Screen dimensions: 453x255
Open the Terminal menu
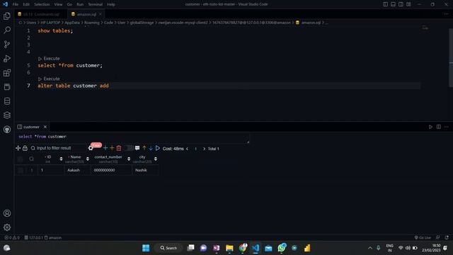96,4
